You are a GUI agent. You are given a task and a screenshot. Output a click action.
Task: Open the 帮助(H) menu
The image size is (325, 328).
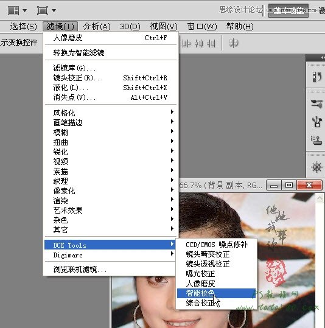(x=240, y=26)
